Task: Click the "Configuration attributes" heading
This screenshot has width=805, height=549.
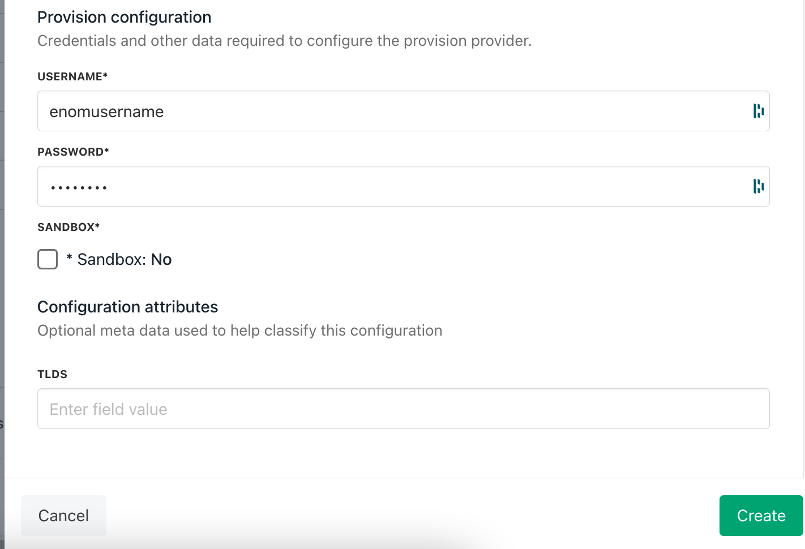Action: tap(127, 307)
